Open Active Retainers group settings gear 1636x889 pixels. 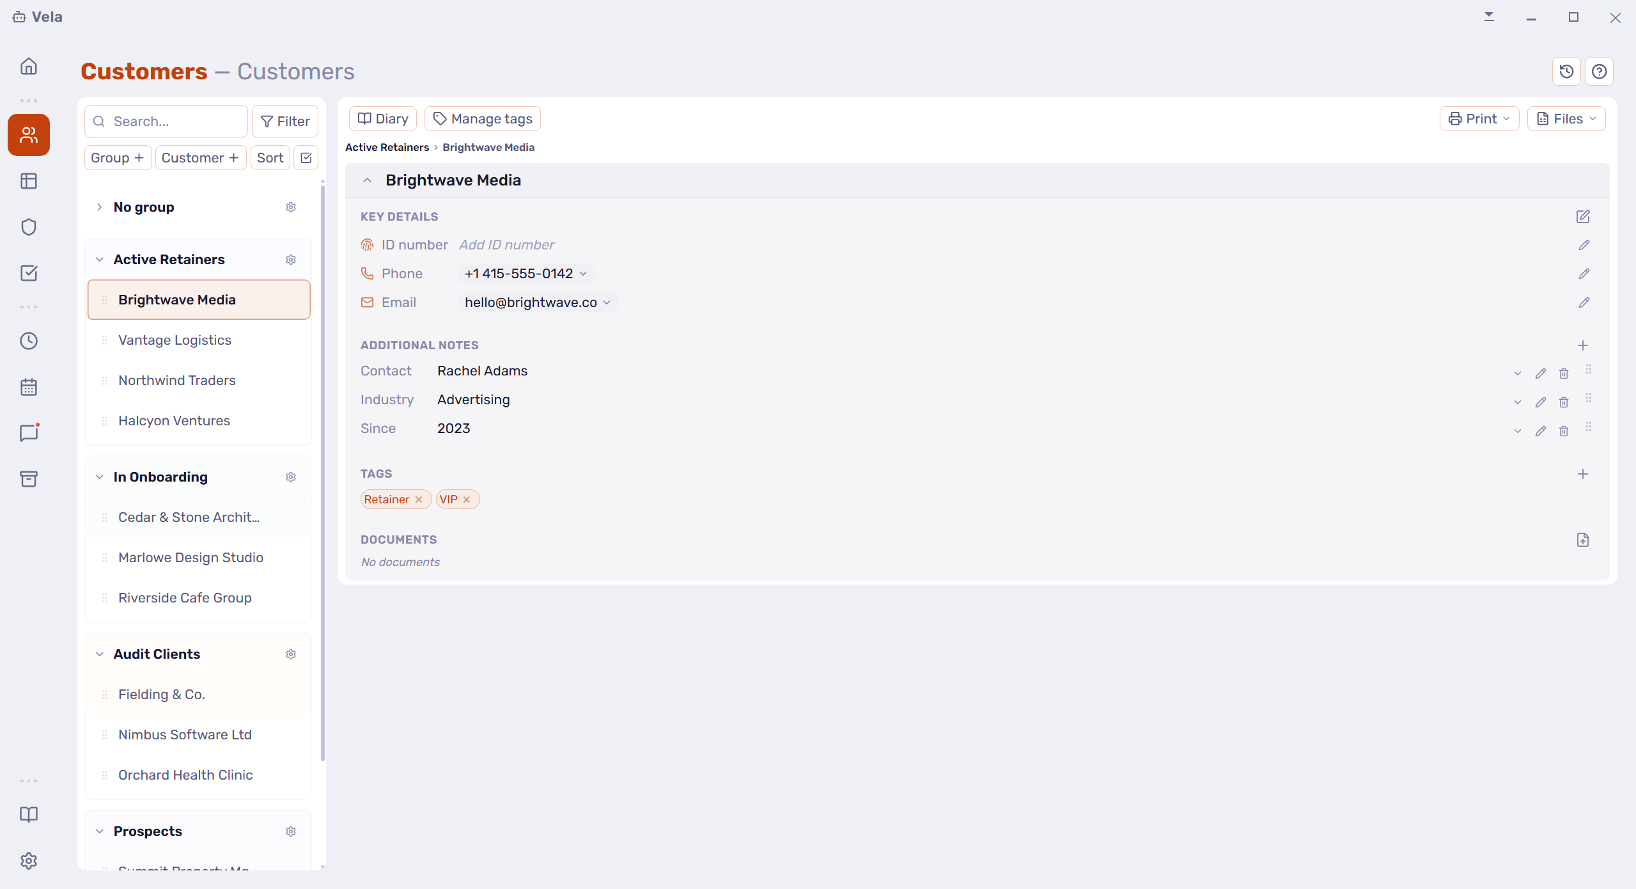291,260
